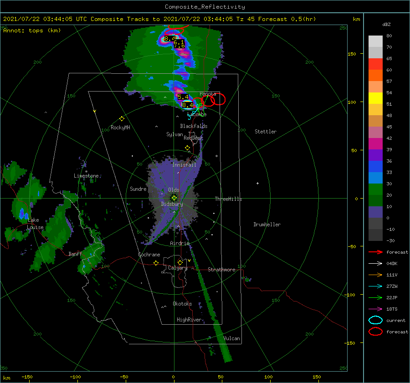Click the Sundre label

pos(138,189)
